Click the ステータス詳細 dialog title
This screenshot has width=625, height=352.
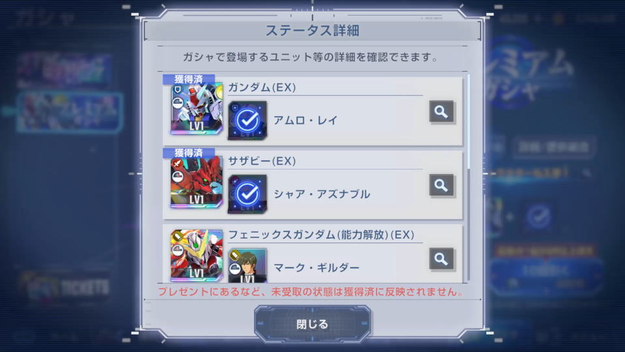[x=312, y=31]
